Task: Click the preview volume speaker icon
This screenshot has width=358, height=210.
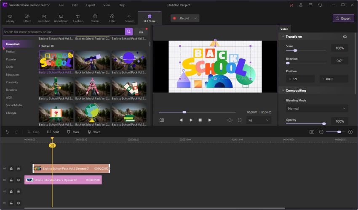Action: (230, 120)
